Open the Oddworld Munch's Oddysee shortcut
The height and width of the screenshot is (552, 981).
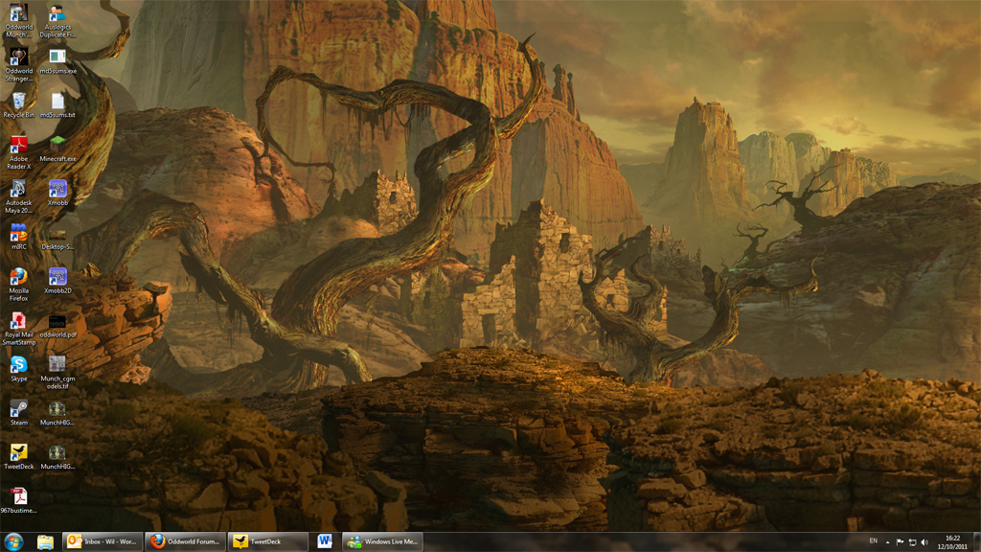coord(18,14)
